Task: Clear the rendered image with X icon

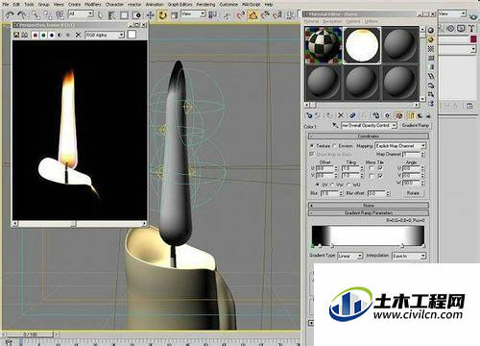Action: click(78, 35)
